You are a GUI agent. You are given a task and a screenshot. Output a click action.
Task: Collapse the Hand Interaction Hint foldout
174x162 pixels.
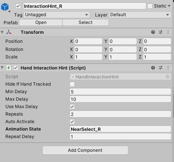[x=2, y=68]
